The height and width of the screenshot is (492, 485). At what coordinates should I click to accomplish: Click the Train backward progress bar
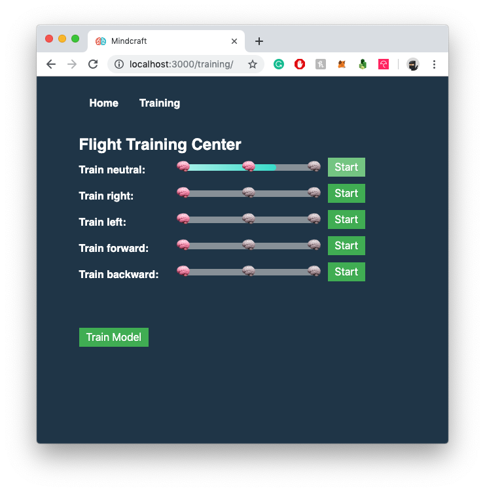(249, 272)
